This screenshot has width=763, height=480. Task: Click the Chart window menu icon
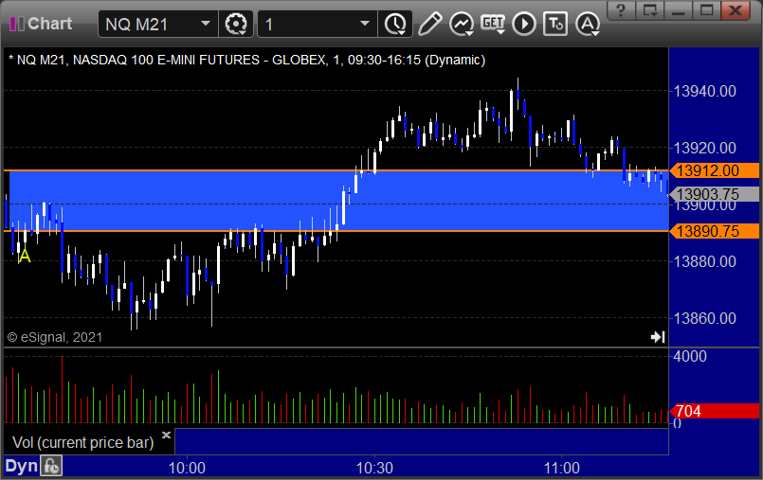pos(16,24)
